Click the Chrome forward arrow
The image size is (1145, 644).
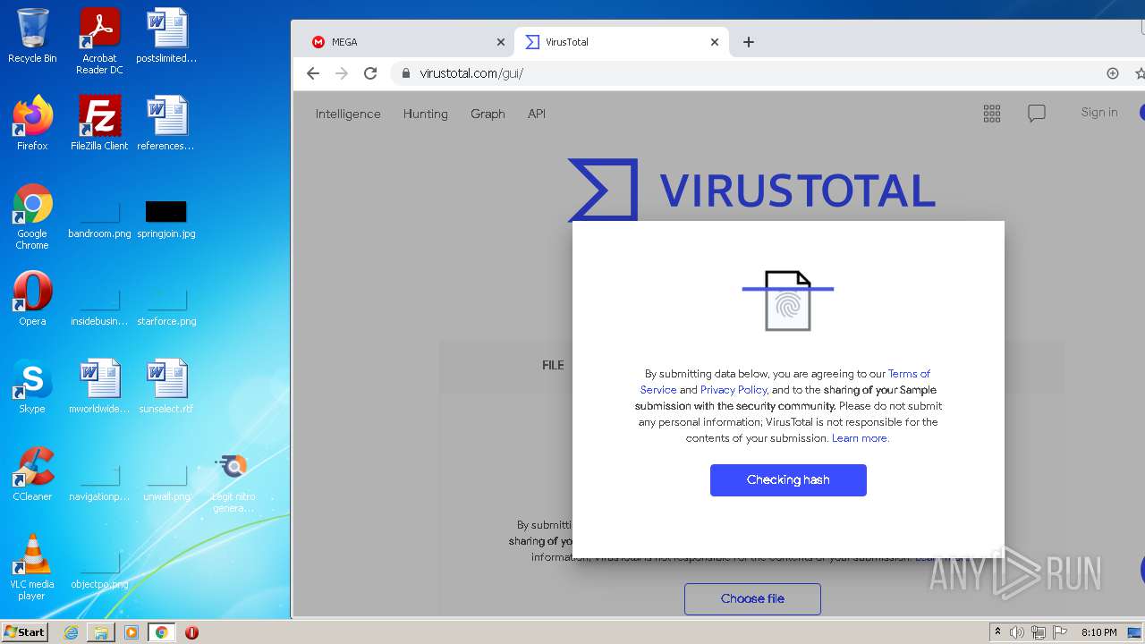pyautogui.click(x=341, y=73)
